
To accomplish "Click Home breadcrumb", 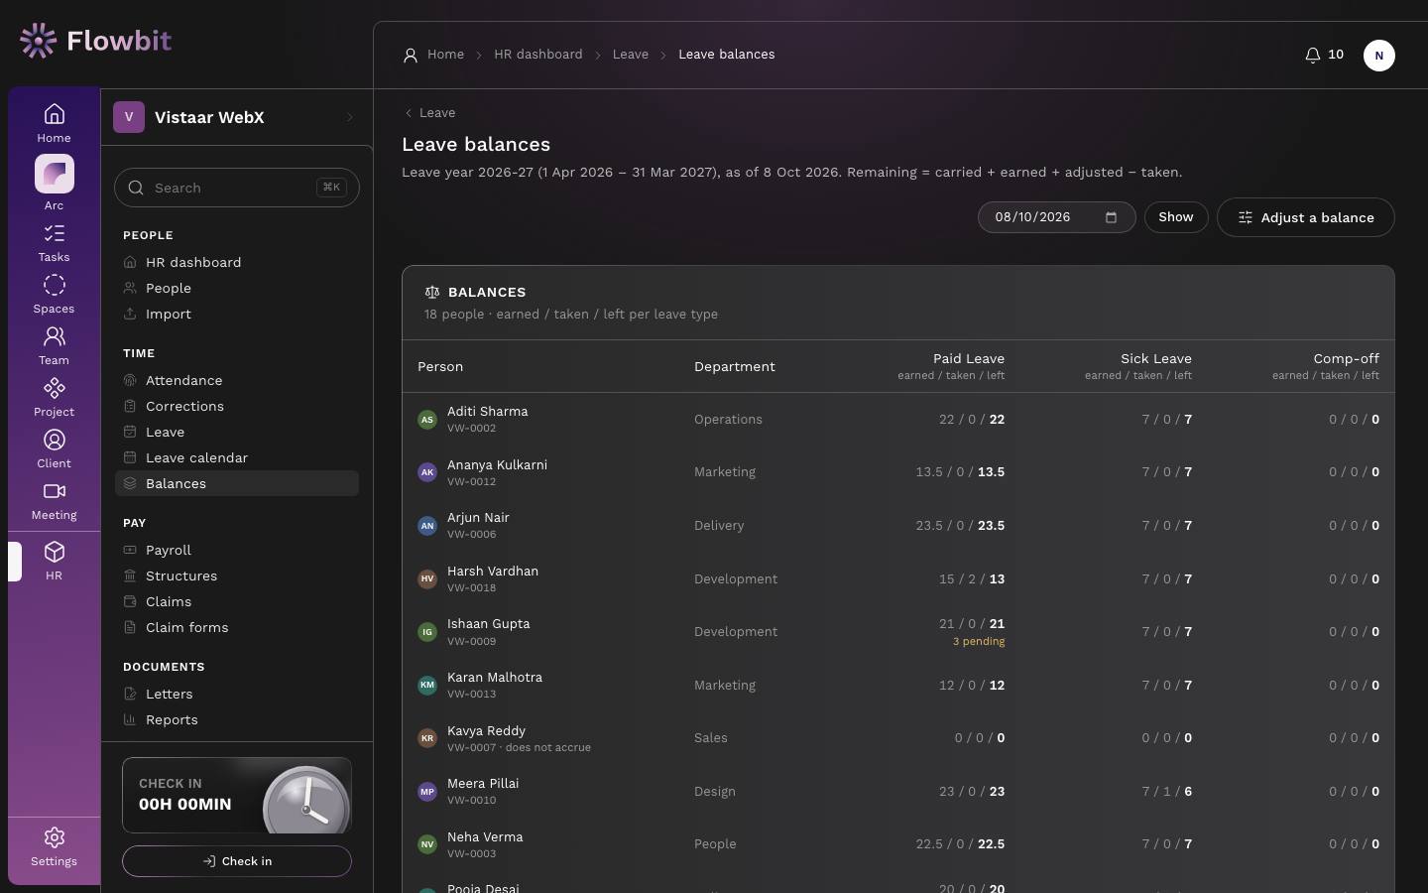I will 446,55.
